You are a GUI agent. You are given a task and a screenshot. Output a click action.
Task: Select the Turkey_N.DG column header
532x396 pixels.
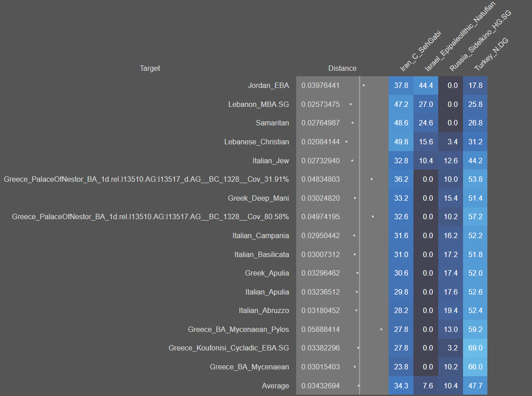(491, 54)
